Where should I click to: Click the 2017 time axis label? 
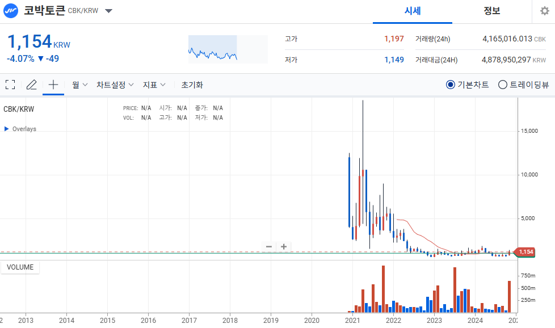click(x=189, y=320)
